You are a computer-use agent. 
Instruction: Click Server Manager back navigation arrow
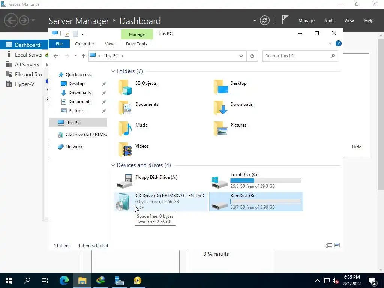[11, 20]
